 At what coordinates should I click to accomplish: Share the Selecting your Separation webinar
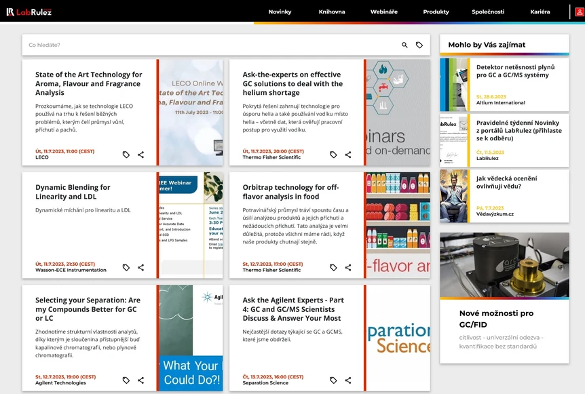140,380
